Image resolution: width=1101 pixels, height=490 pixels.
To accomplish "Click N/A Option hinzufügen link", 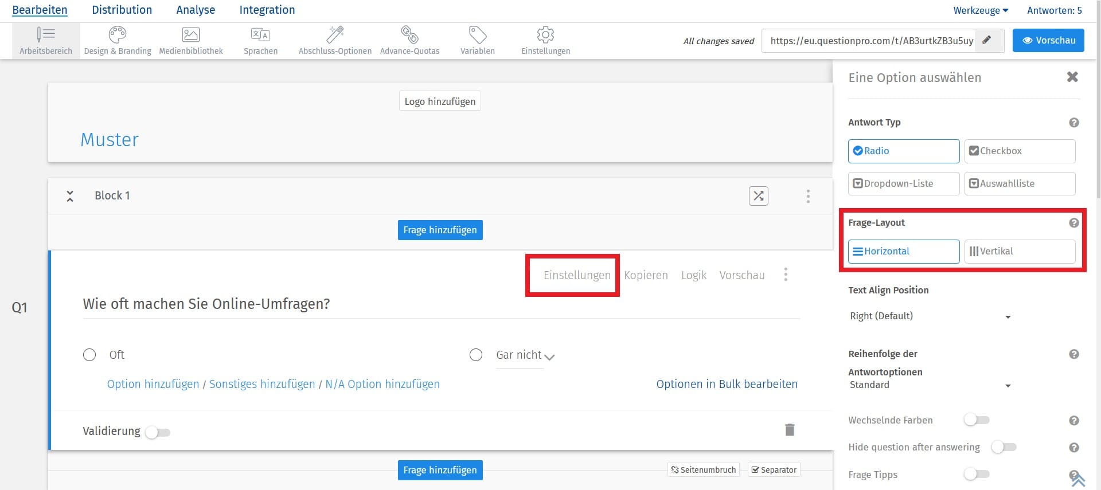I will pos(382,384).
